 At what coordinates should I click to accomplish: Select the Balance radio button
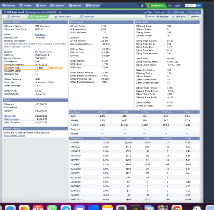pos(189,16)
